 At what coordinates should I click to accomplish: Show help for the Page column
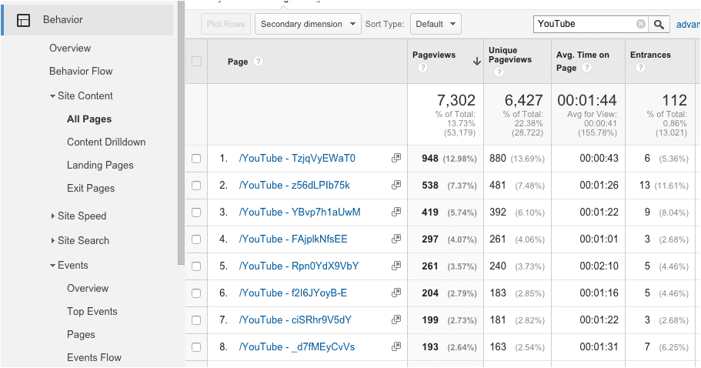258,62
